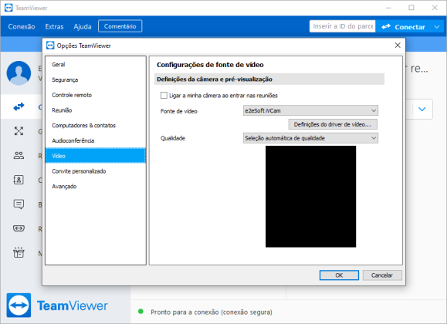The width and height of the screenshot is (447, 324).
Task: Select the Segurança options category
Action: point(96,79)
